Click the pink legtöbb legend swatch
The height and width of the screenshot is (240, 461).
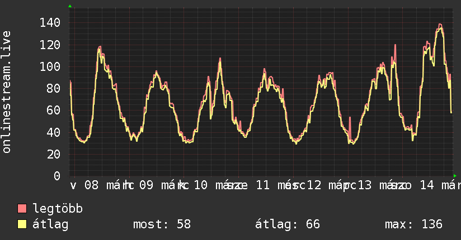pos(22,208)
